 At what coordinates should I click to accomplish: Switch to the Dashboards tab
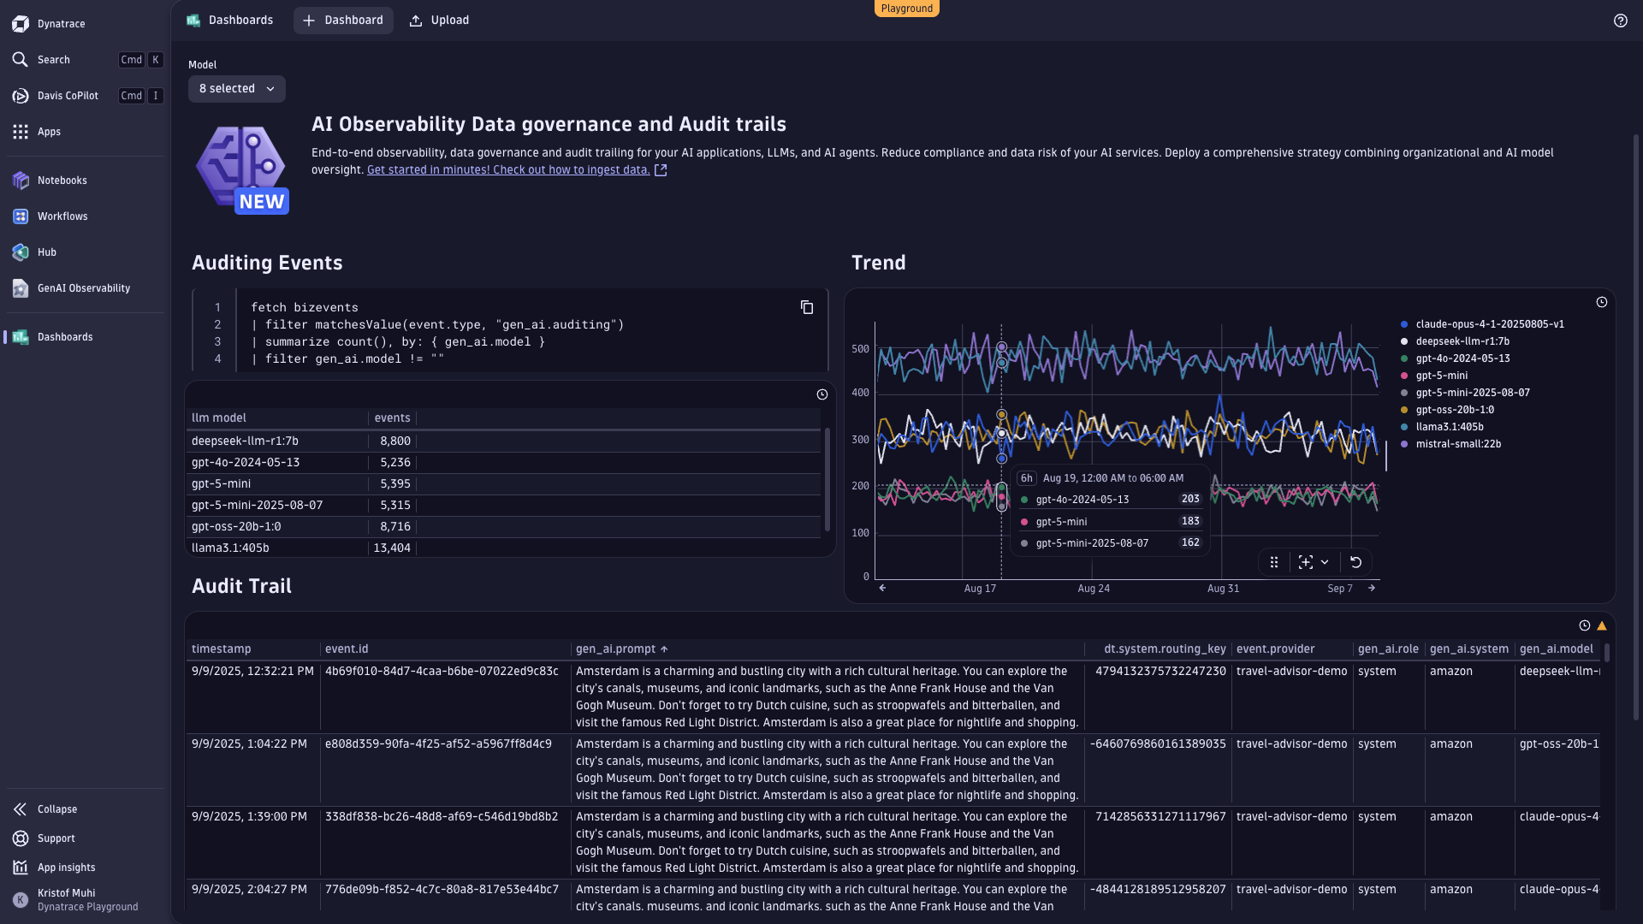[x=229, y=20]
